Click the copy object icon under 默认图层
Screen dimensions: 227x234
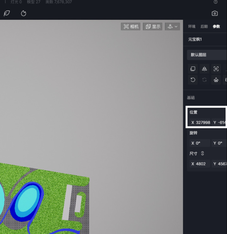tap(193, 69)
